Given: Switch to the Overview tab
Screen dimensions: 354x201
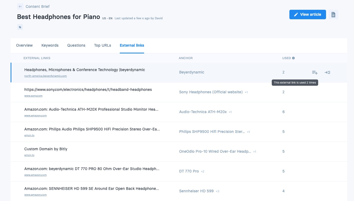Looking at the screenshot, I should tap(24, 45).
